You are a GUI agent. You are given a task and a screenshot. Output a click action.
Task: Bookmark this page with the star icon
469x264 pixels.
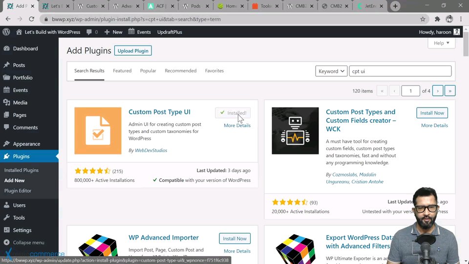coord(423,19)
